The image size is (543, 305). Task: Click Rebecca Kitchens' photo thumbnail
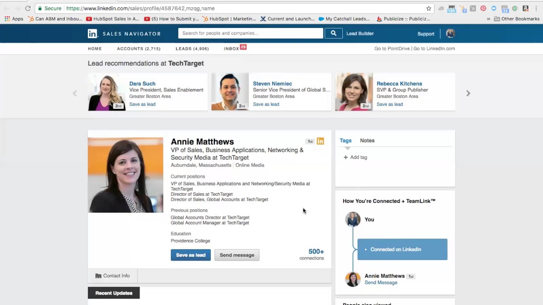(354, 92)
